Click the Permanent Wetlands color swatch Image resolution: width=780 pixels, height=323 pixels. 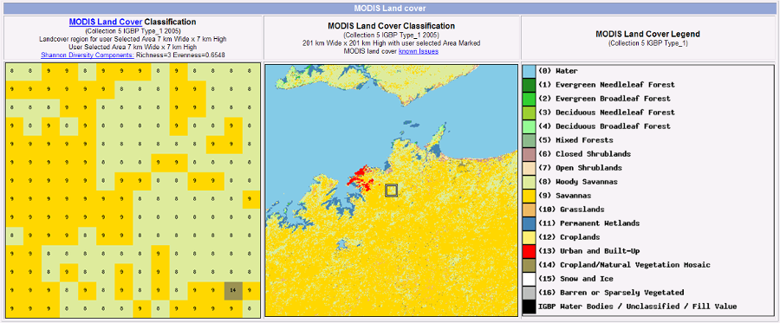pos(530,223)
